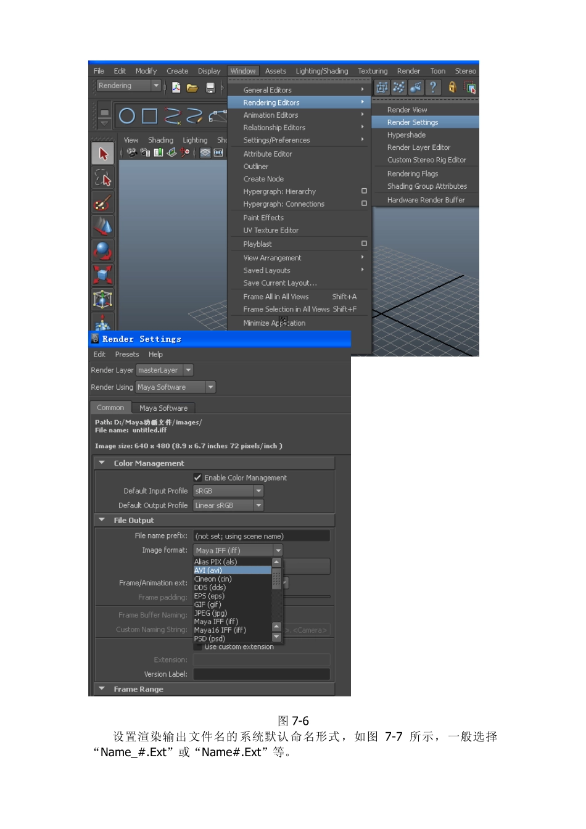Click the option box beside Playblast
The height and width of the screenshot is (829, 586).
tap(364, 244)
